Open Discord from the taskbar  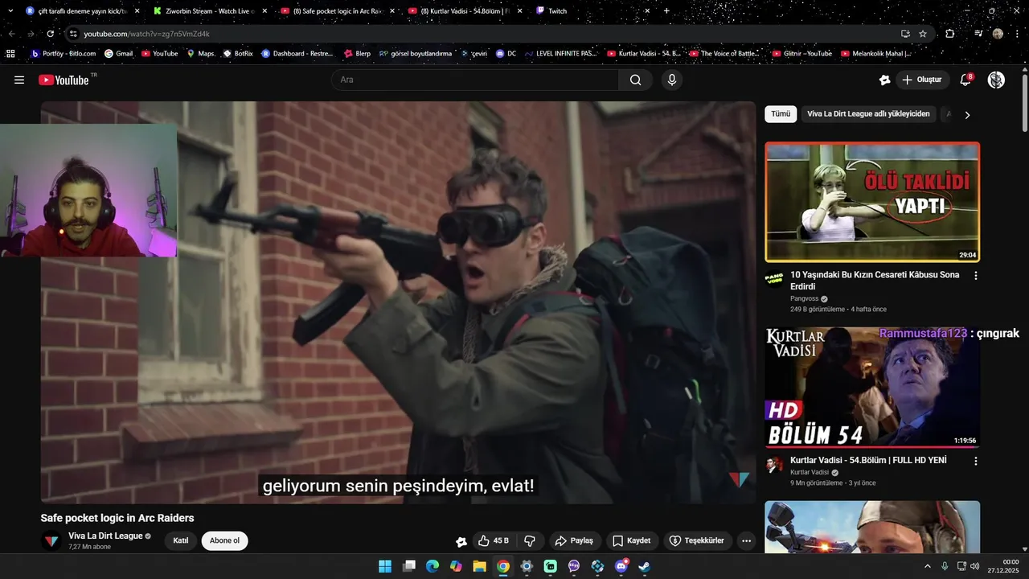point(621,566)
